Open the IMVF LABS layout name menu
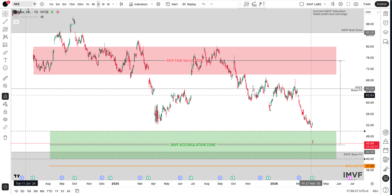Screen dimensions: 392x195 pos(314,4)
